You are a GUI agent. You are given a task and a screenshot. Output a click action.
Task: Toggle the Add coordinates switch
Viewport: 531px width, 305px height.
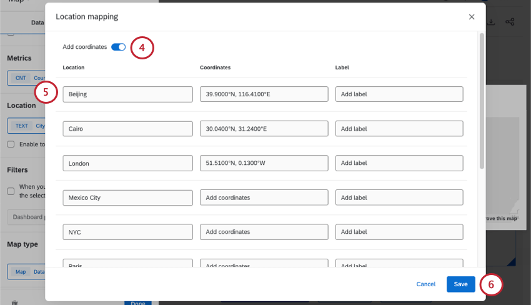(118, 47)
